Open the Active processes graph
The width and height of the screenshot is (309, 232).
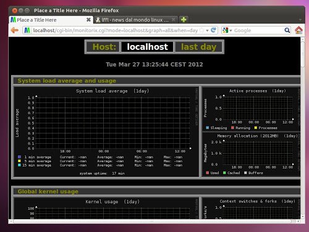(x=252, y=109)
